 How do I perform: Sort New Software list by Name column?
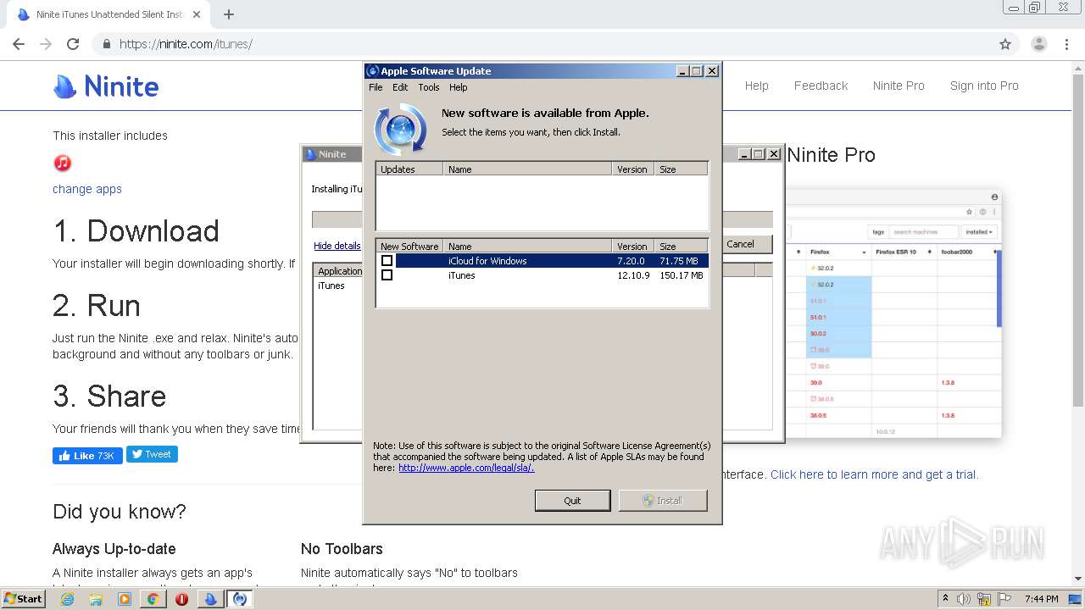(x=527, y=247)
